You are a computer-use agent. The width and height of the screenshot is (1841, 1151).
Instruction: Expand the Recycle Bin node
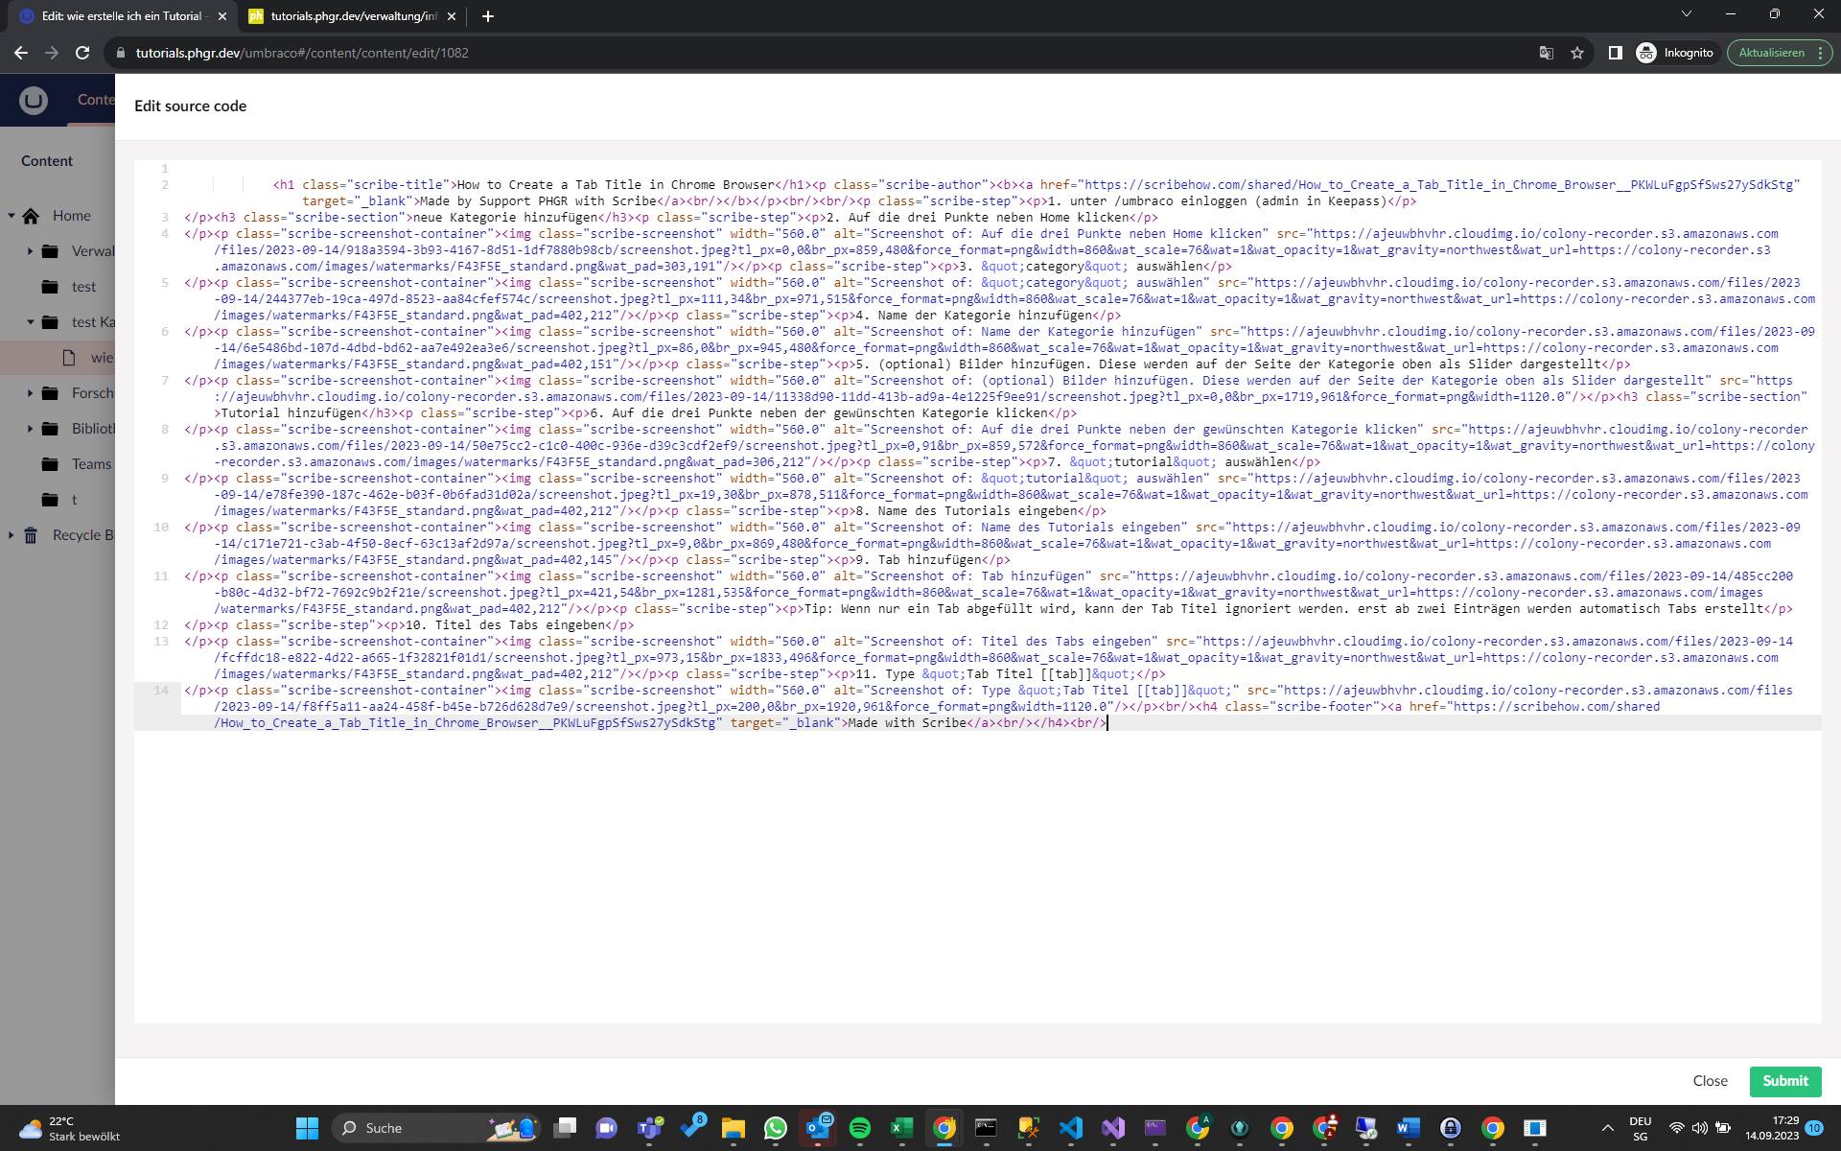(x=12, y=535)
